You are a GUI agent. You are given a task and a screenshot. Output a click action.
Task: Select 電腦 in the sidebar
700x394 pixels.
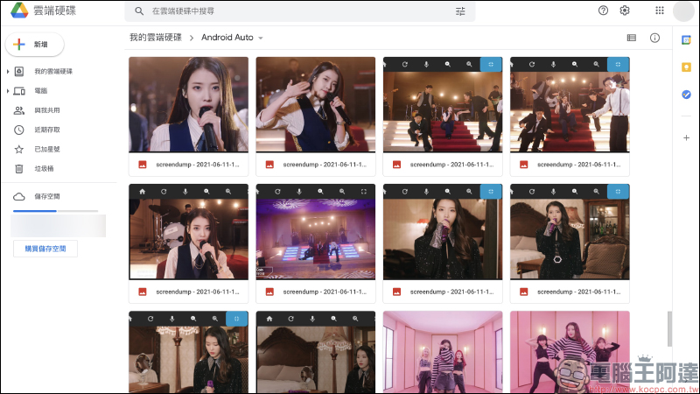[40, 91]
